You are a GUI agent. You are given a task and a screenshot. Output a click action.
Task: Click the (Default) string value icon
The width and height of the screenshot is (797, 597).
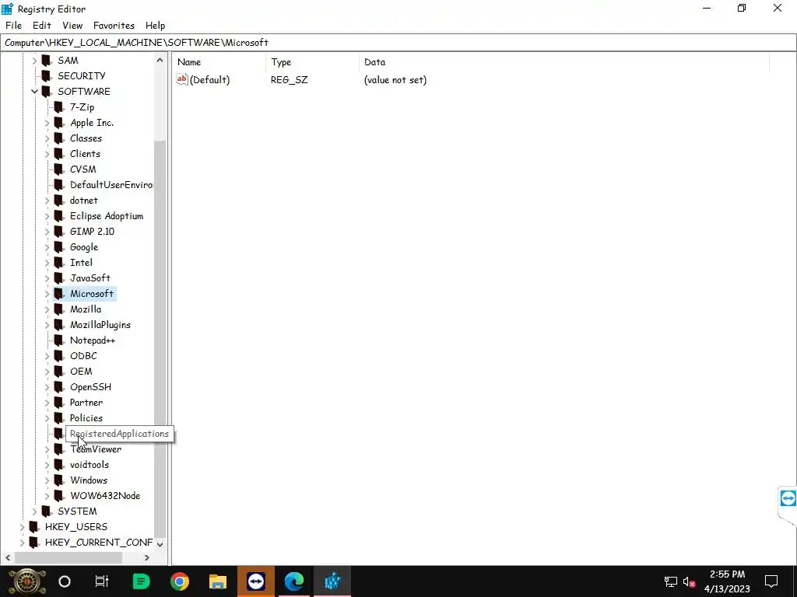pos(182,79)
